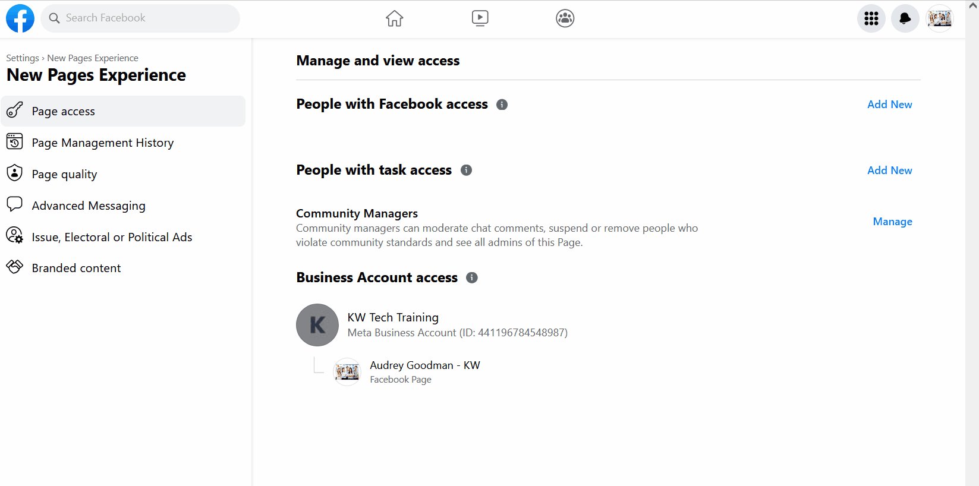Open Advanced Messaging settings
979x486 pixels.
click(123, 206)
